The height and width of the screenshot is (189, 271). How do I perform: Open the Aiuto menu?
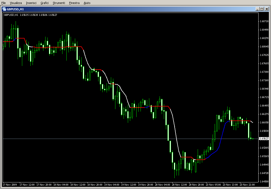[87, 3]
